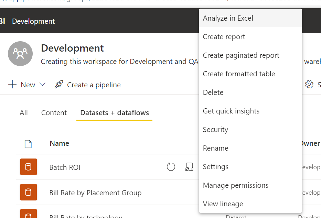The width and height of the screenshot is (321, 218).
Task: Choose Get quick insights from the context menu
Action: tap(231, 111)
